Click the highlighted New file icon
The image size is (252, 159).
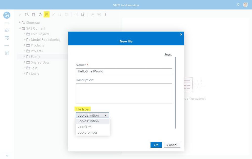(47, 15)
